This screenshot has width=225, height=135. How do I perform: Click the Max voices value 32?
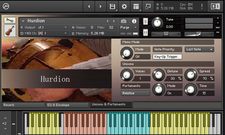coord(111,28)
